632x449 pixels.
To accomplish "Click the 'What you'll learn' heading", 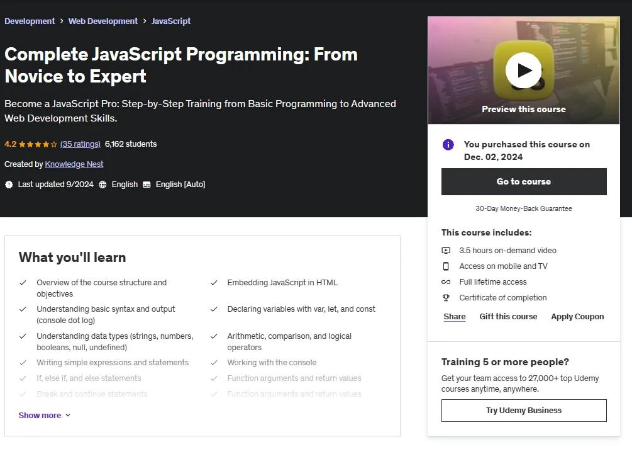I will coord(72,257).
